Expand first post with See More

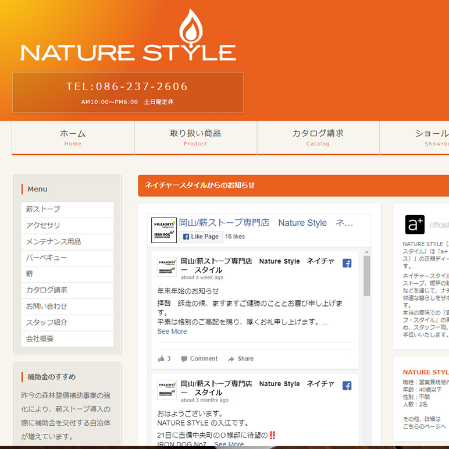pos(172,332)
